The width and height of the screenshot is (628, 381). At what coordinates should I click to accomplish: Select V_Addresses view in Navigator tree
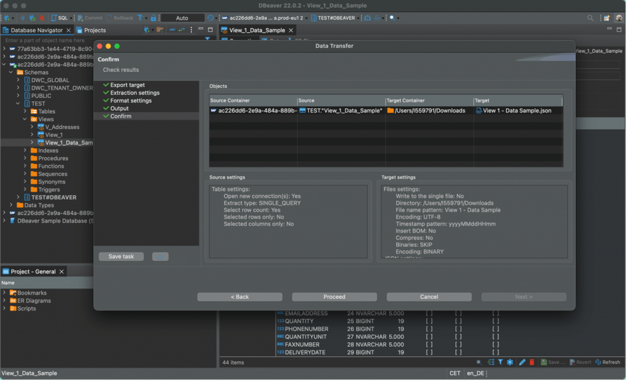pyautogui.click(x=58, y=127)
